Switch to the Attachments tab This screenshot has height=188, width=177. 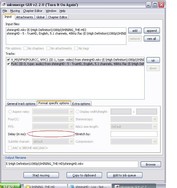(x=25, y=17)
